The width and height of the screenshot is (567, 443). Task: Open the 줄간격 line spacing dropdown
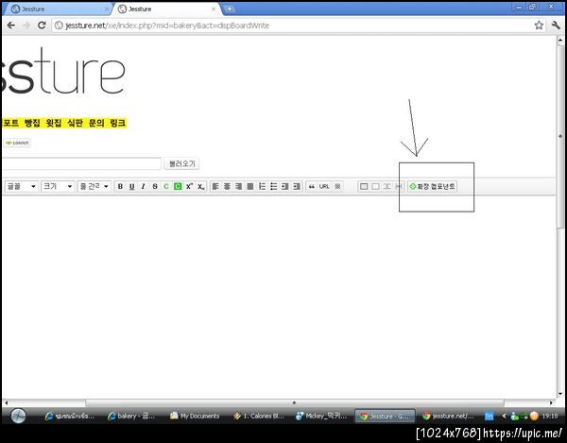tap(94, 186)
